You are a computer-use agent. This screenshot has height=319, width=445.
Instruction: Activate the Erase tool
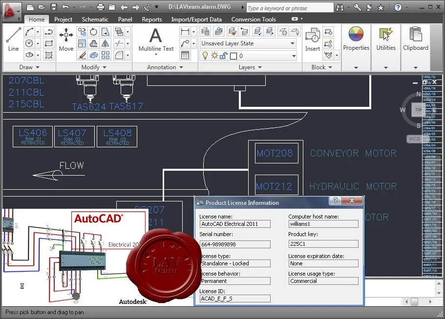82,55
